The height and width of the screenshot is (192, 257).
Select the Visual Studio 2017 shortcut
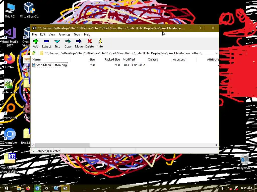click(10, 37)
